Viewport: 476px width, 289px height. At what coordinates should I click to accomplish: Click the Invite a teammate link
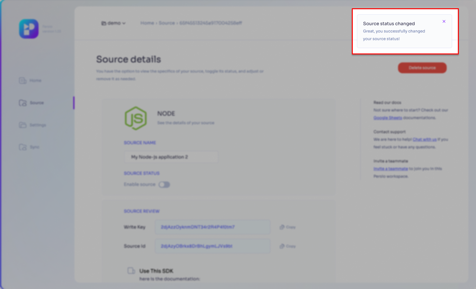click(390, 169)
